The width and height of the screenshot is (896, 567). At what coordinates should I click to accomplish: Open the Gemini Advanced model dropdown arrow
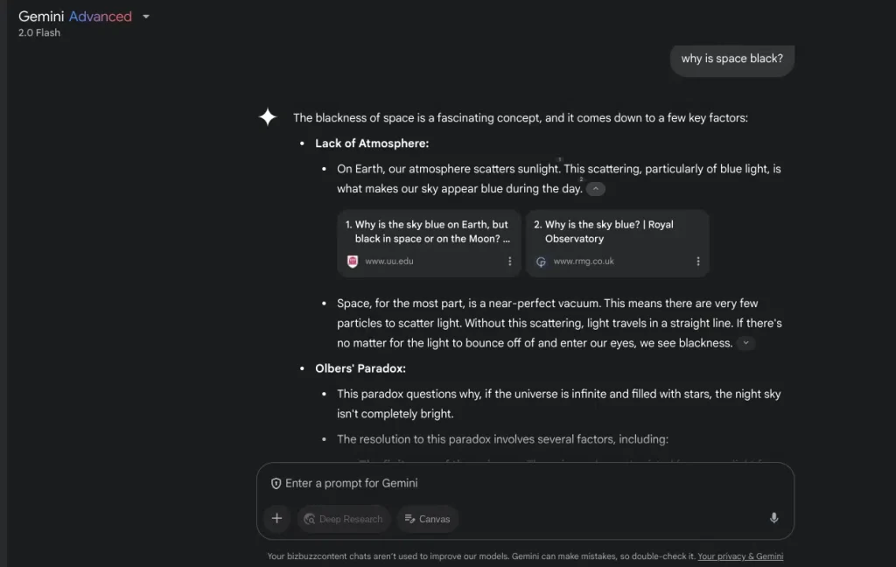click(146, 17)
